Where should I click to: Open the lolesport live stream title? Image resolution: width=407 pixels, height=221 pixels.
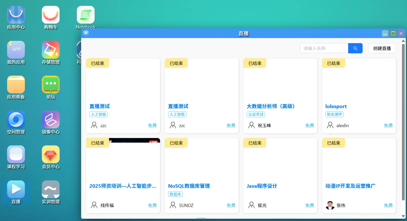click(336, 106)
